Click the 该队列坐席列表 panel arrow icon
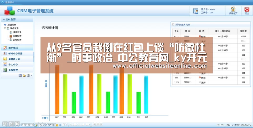253x128 pixels. (173, 25)
